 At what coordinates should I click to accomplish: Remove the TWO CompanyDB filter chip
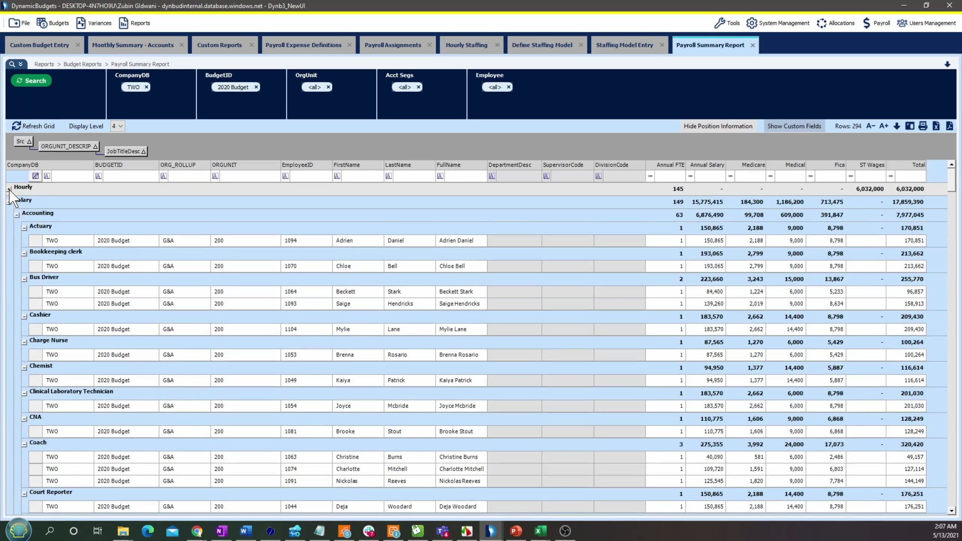click(146, 87)
